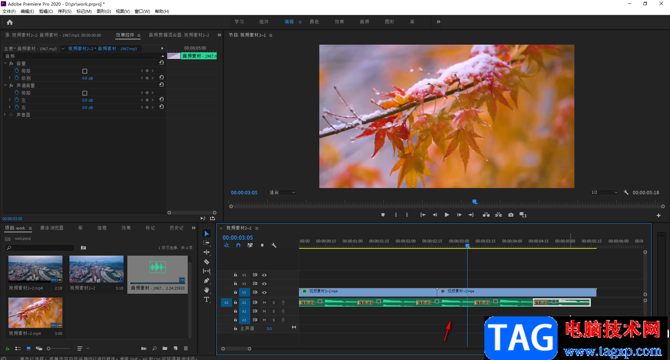Click Mark In button in Program monitor
The width and height of the screenshot is (670, 360).
(x=396, y=215)
